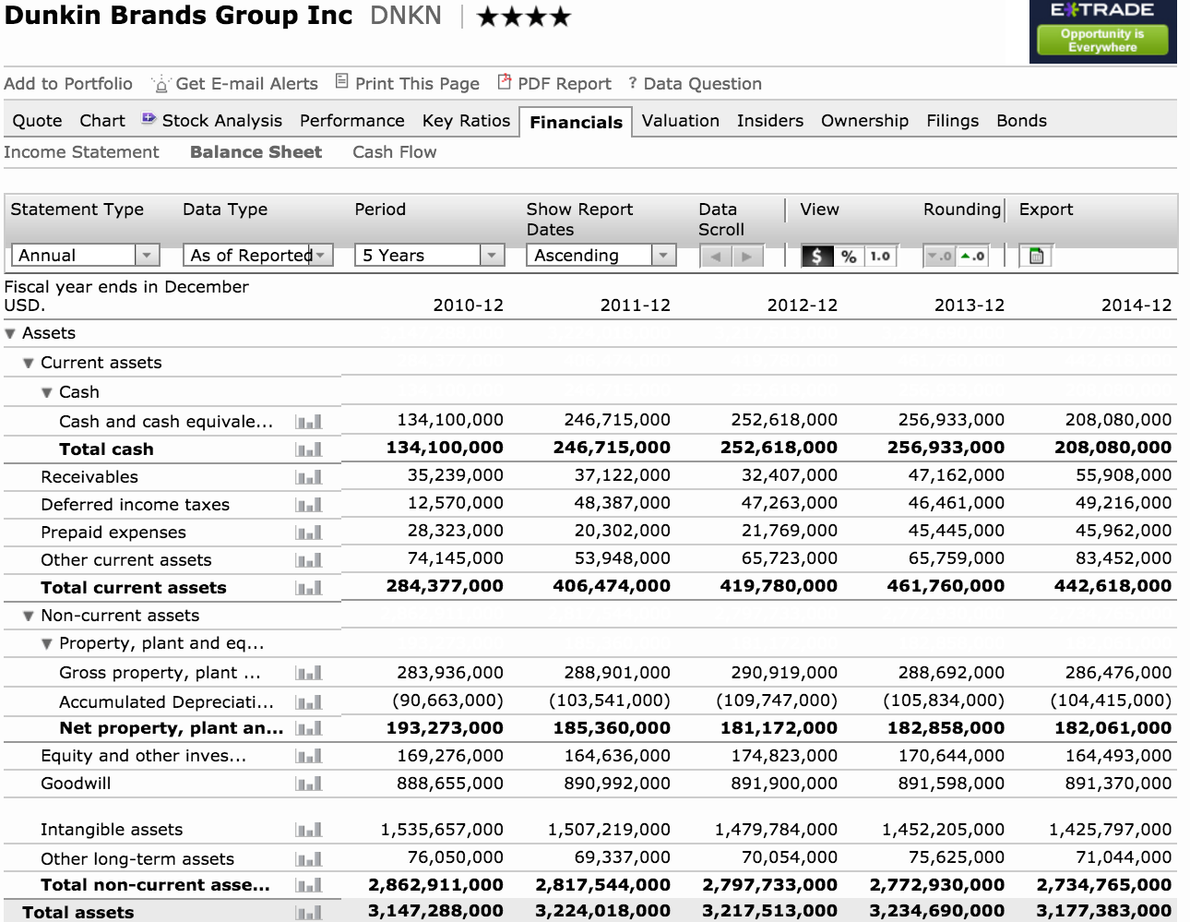The image size is (1190, 922).
Task: Open the Insiders tab
Action: click(x=770, y=121)
